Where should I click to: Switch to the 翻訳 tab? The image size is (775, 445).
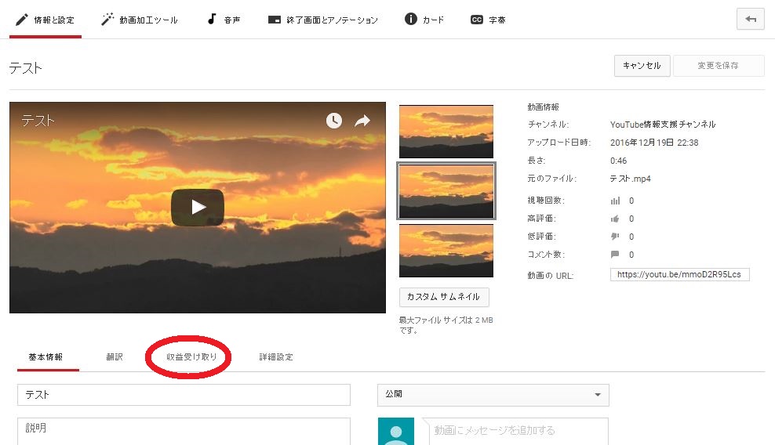pos(115,357)
